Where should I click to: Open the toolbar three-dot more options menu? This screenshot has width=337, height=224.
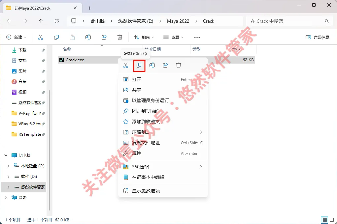tap(197, 37)
